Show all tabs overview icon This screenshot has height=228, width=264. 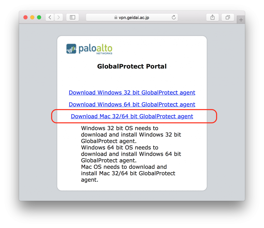[228, 17]
